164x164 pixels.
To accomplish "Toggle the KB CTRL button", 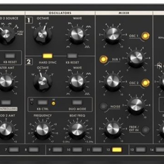I will (x=43, y=102).
